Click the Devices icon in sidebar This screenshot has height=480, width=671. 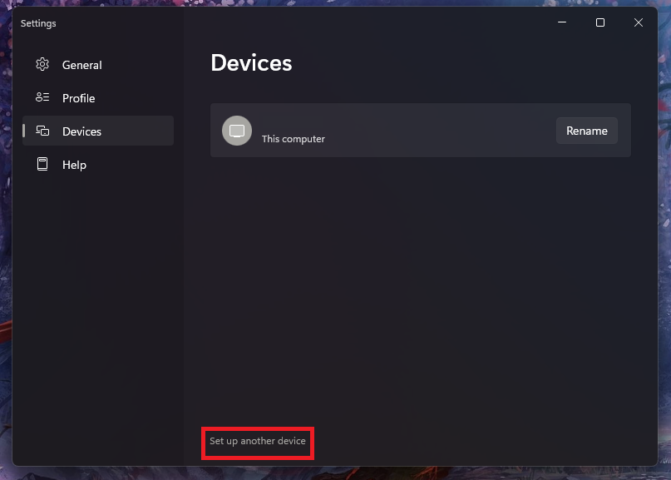click(x=42, y=131)
